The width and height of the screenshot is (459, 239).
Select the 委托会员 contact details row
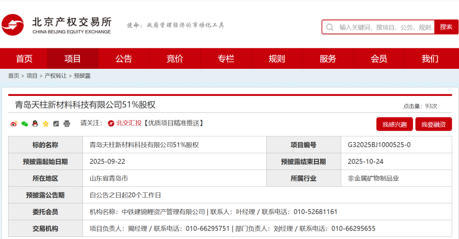pos(267,212)
